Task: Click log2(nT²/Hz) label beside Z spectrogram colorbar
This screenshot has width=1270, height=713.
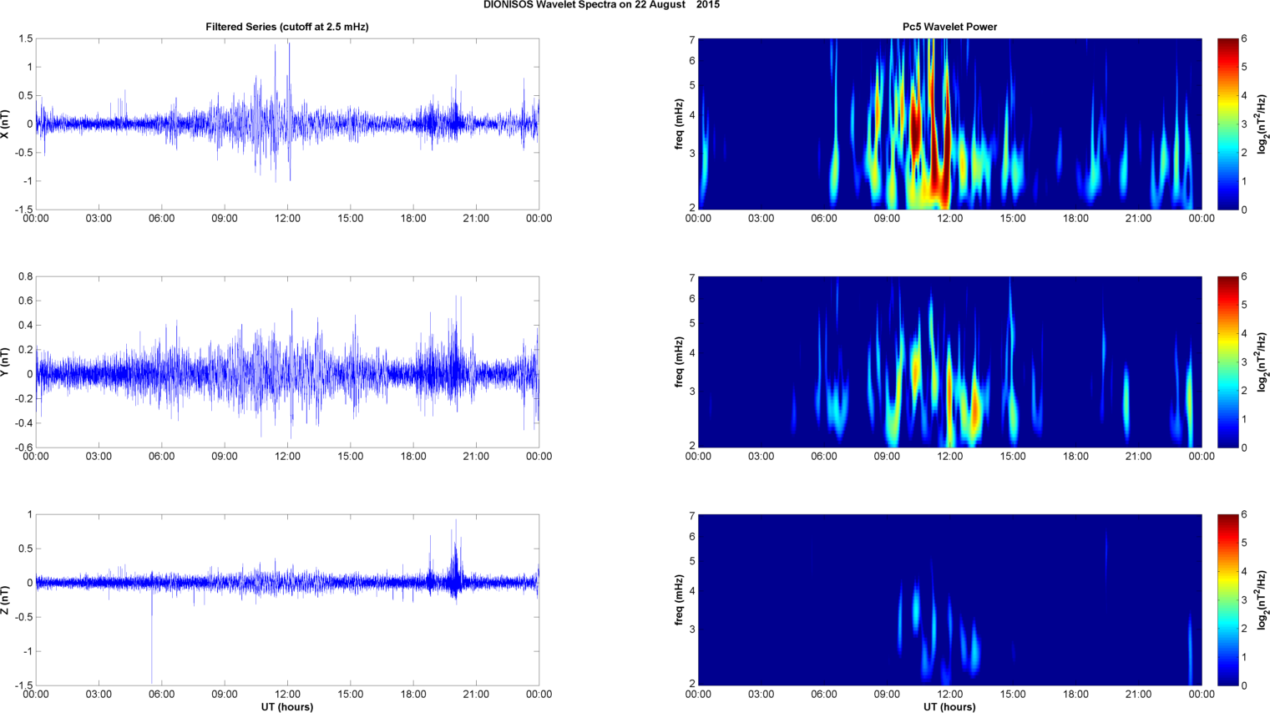Action: coord(1263,600)
